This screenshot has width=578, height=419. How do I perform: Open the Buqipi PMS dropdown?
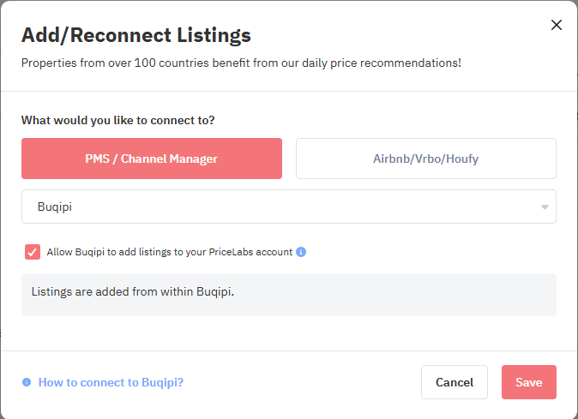(x=289, y=207)
